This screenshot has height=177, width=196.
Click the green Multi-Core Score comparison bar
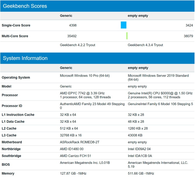point(127,36)
